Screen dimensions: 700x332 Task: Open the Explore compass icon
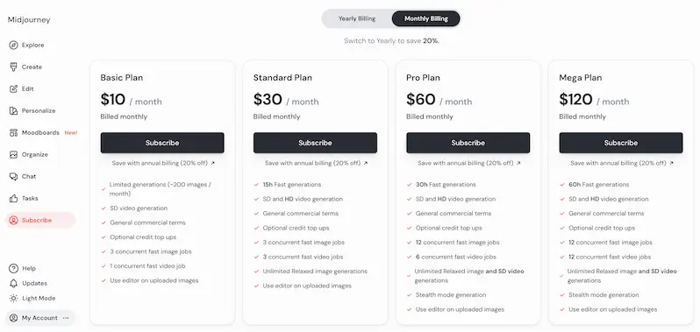tap(13, 45)
